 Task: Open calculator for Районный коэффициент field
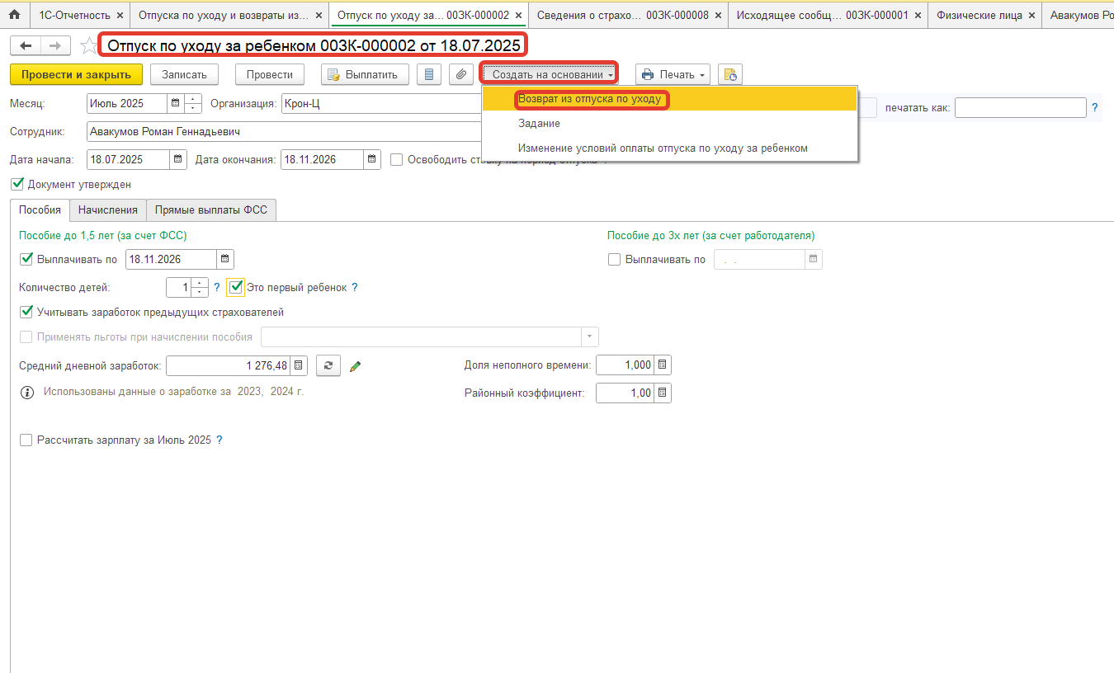coord(663,393)
